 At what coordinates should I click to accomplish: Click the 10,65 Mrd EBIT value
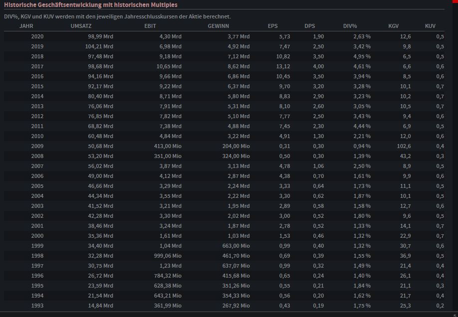pyautogui.click(x=169, y=67)
